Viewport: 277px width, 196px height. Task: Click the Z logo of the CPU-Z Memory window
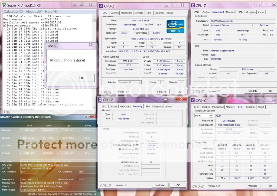pos(100,100)
